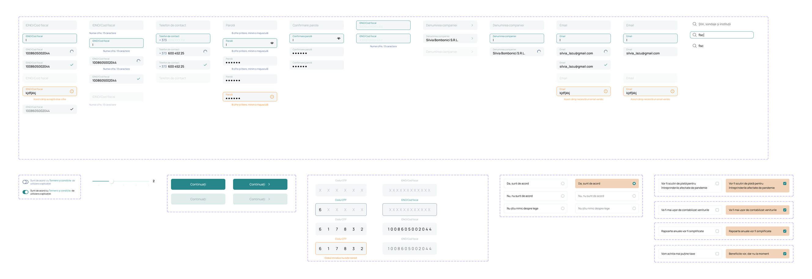812x279 pixels.
Task: Click the magnifier icon next to the 'fisc' suggestion
Action: 694,46
